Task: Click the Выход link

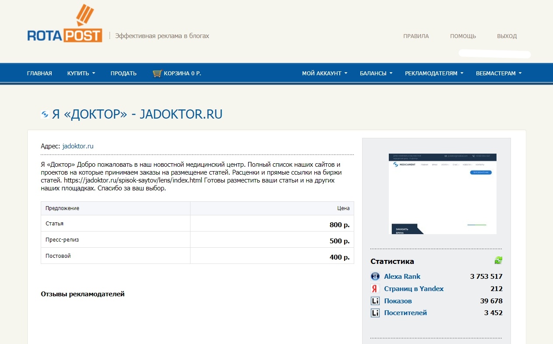Action: [x=507, y=36]
